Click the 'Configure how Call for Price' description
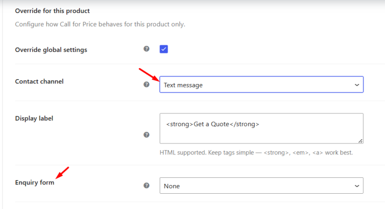This screenshot has height=209, width=385. click(x=100, y=24)
